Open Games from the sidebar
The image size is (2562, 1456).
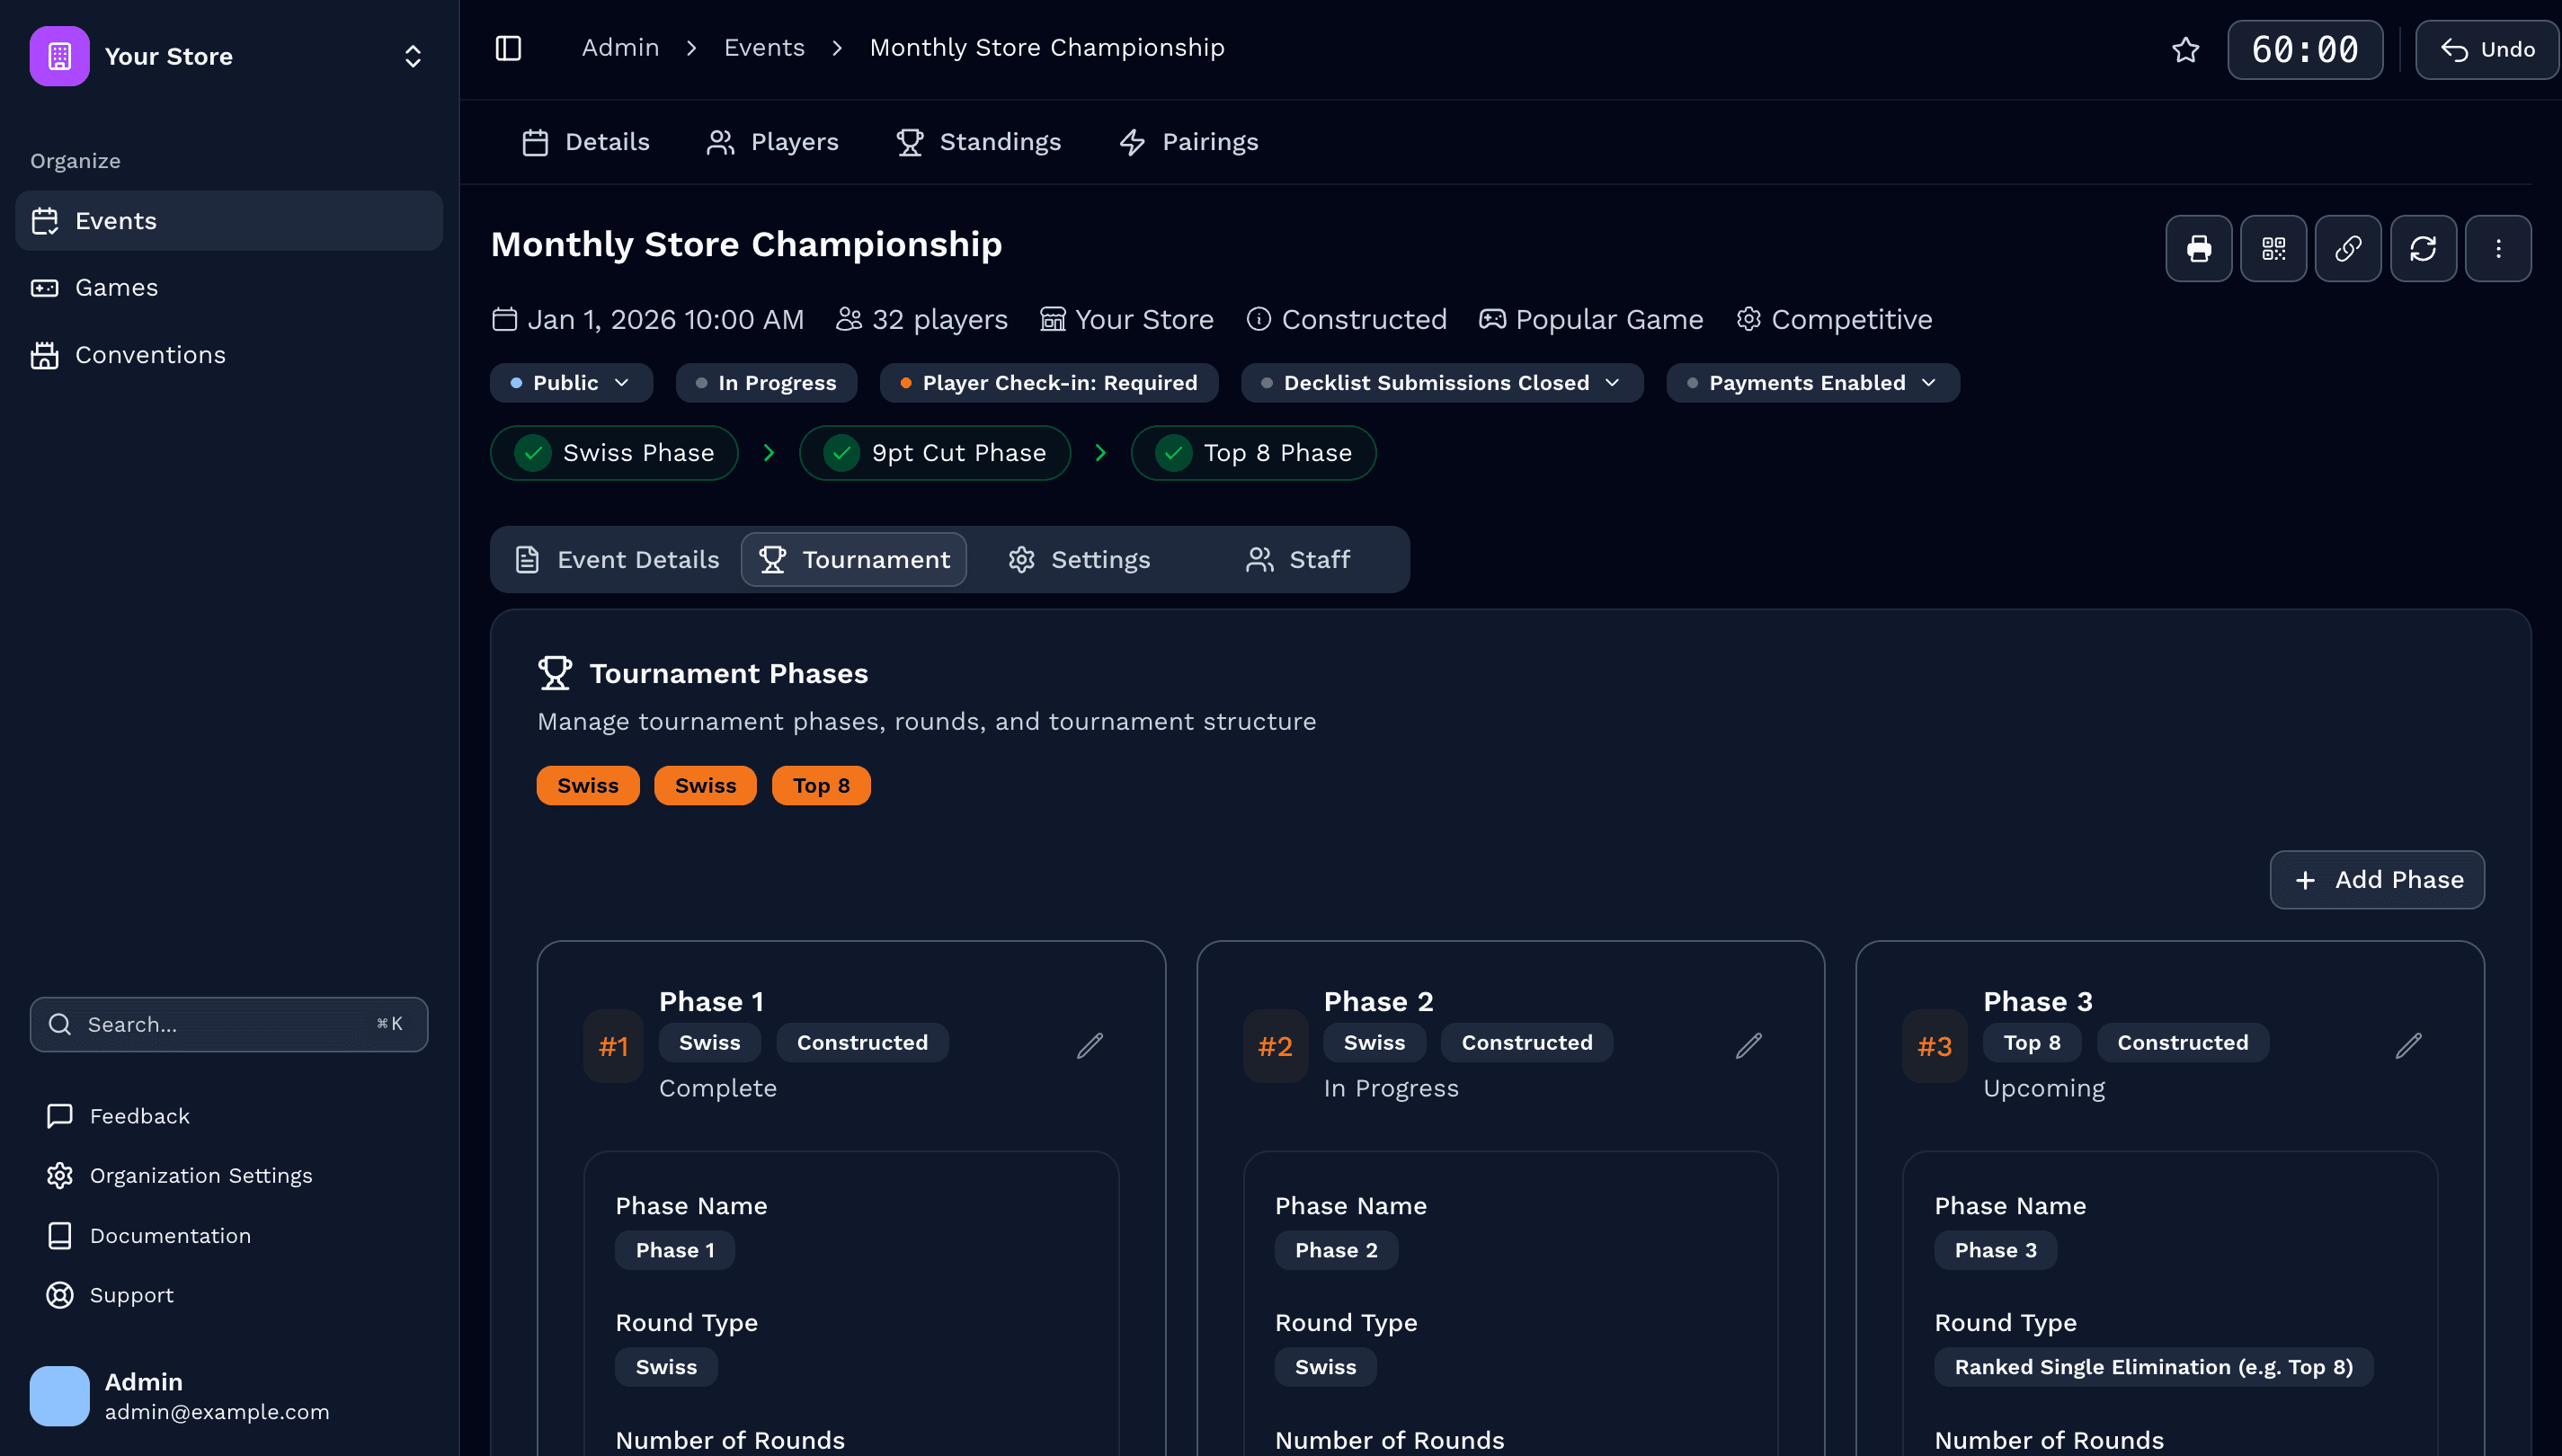pyautogui.click(x=116, y=287)
